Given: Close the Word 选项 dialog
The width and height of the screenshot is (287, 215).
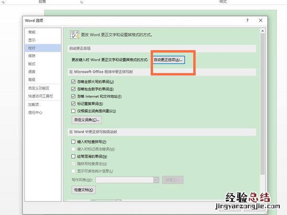Looking at the screenshot, I should (x=261, y=21).
